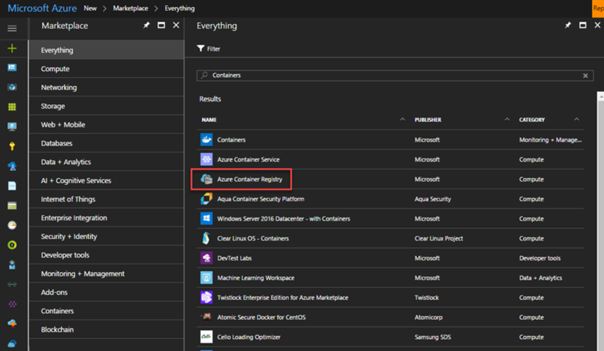Open the All resources green grid icon

[x=12, y=107]
